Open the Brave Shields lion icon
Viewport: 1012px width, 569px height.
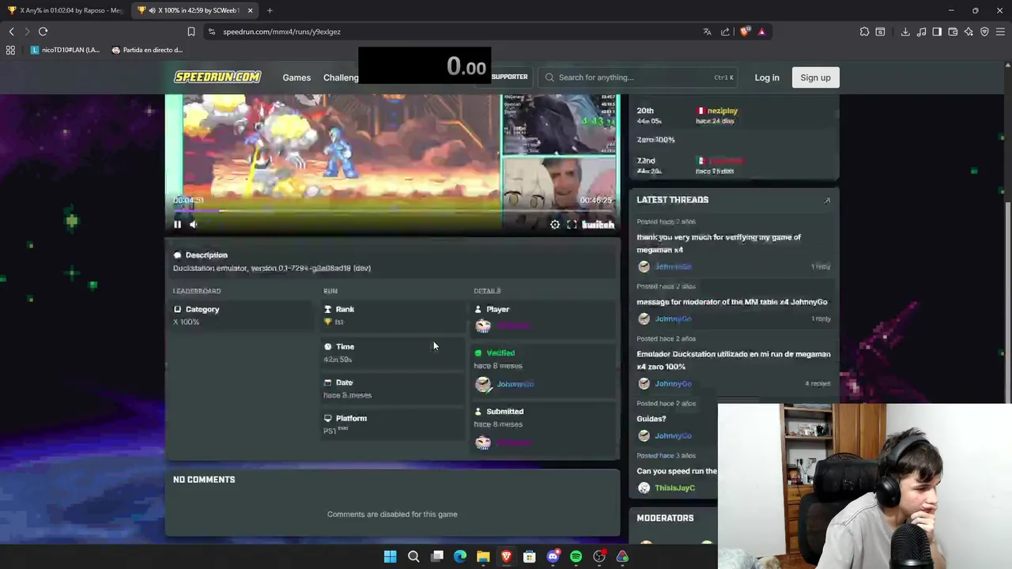click(x=744, y=32)
